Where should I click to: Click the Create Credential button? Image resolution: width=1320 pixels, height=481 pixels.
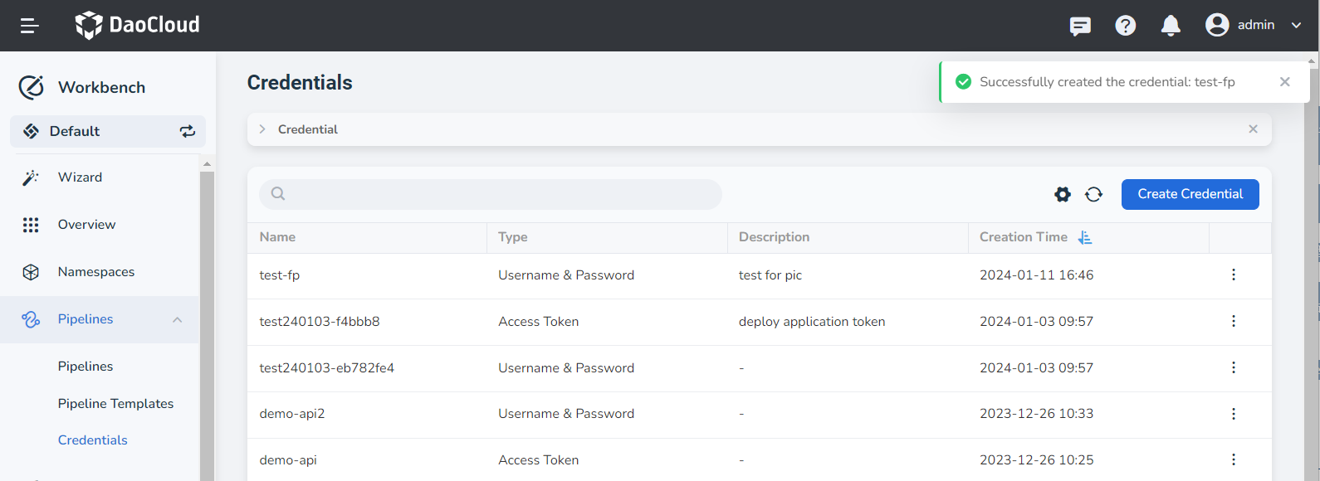(x=1190, y=194)
